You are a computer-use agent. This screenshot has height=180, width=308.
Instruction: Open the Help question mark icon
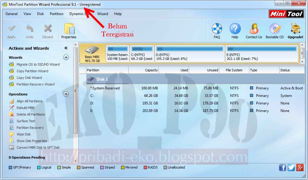click(x=235, y=29)
